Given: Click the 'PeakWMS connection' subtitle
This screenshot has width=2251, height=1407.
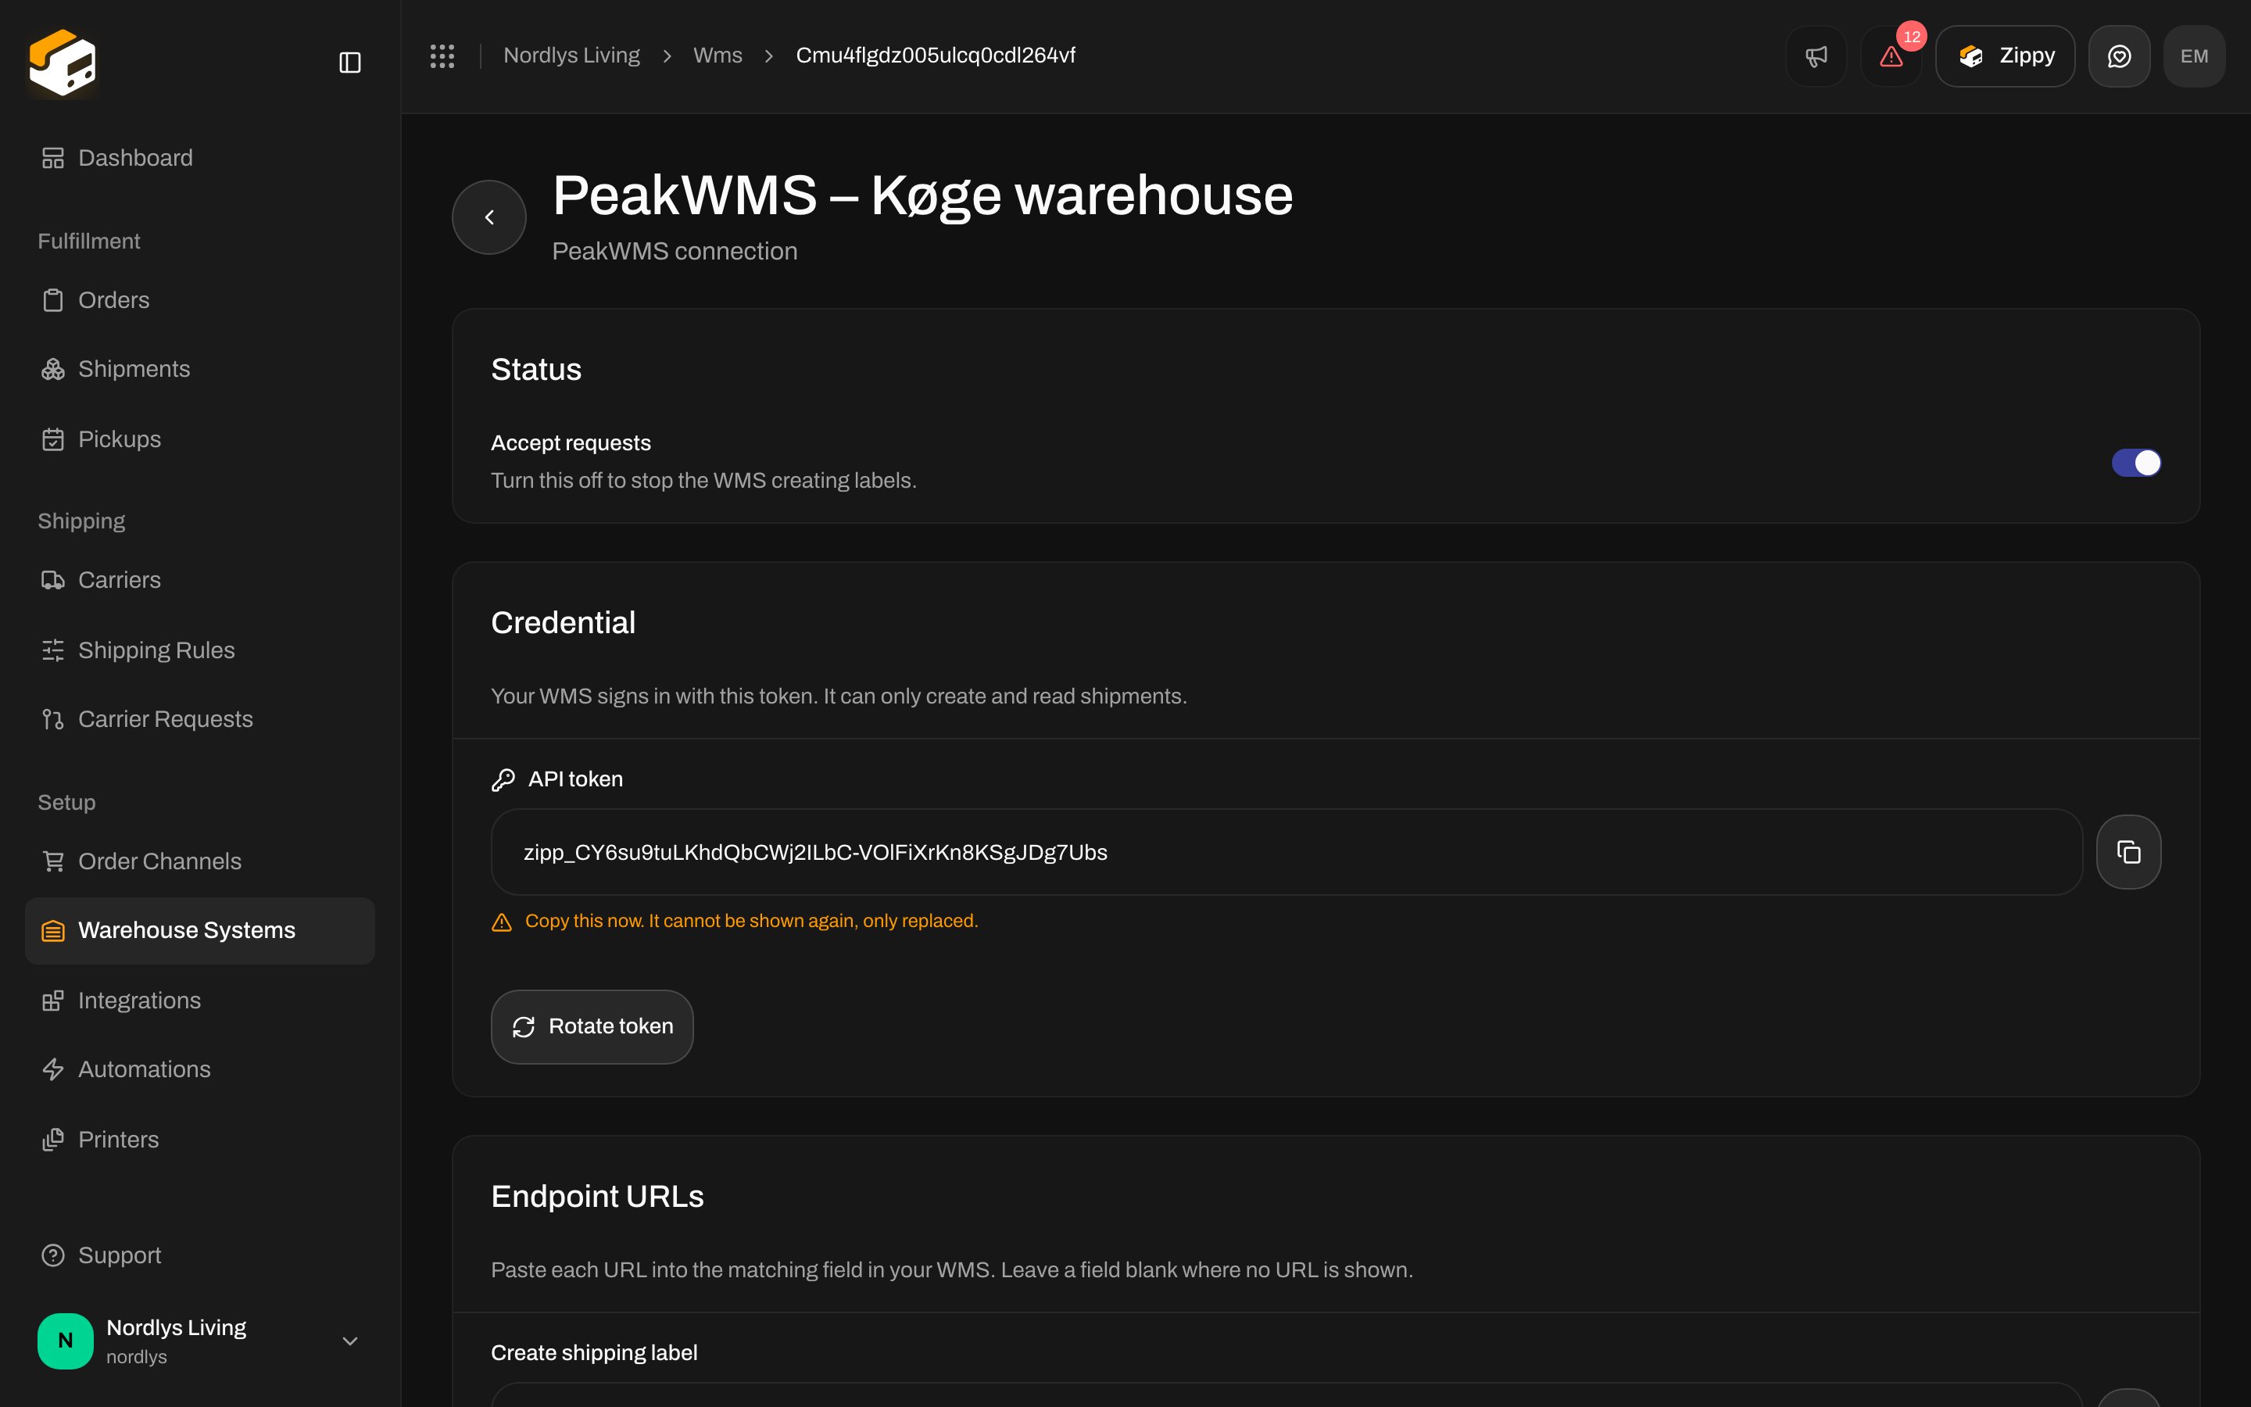Looking at the screenshot, I should click(x=675, y=251).
